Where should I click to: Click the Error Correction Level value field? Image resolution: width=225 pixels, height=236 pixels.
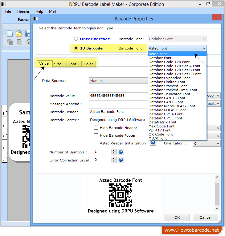pos(103,160)
